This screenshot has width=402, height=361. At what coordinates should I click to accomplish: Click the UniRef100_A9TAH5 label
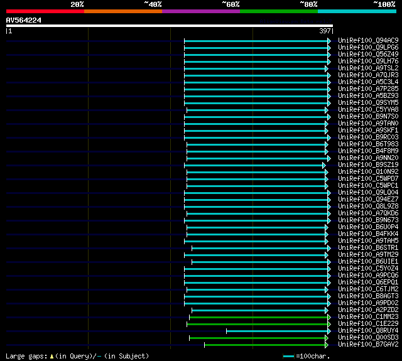point(368,241)
